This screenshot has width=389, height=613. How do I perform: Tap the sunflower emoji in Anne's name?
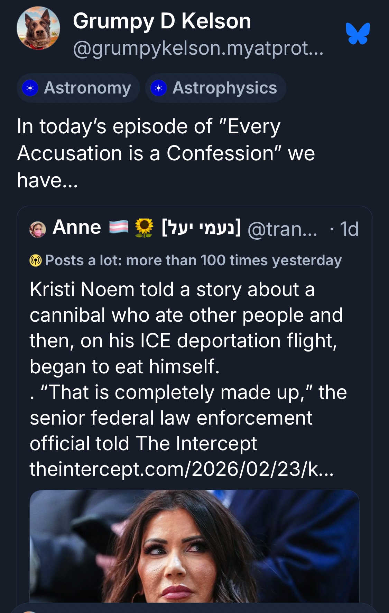(x=144, y=228)
